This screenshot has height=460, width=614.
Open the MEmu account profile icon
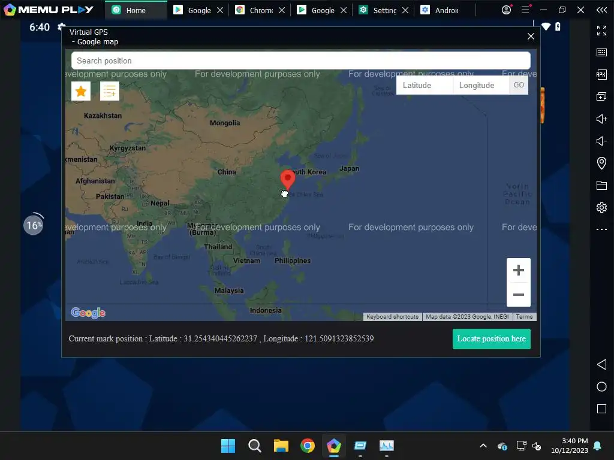[x=506, y=10]
